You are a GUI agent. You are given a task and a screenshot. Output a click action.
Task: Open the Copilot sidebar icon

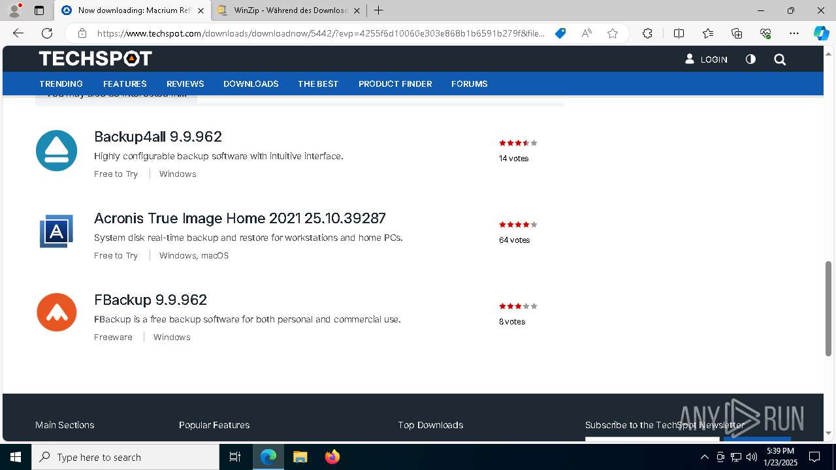click(x=821, y=33)
